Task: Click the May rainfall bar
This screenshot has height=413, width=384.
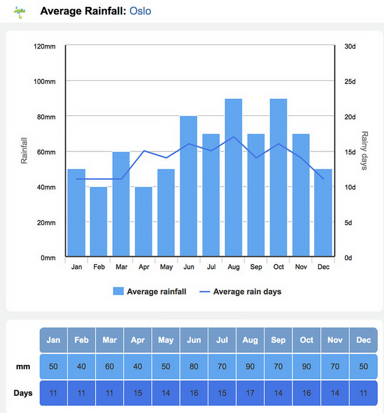Action: point(166,213)
